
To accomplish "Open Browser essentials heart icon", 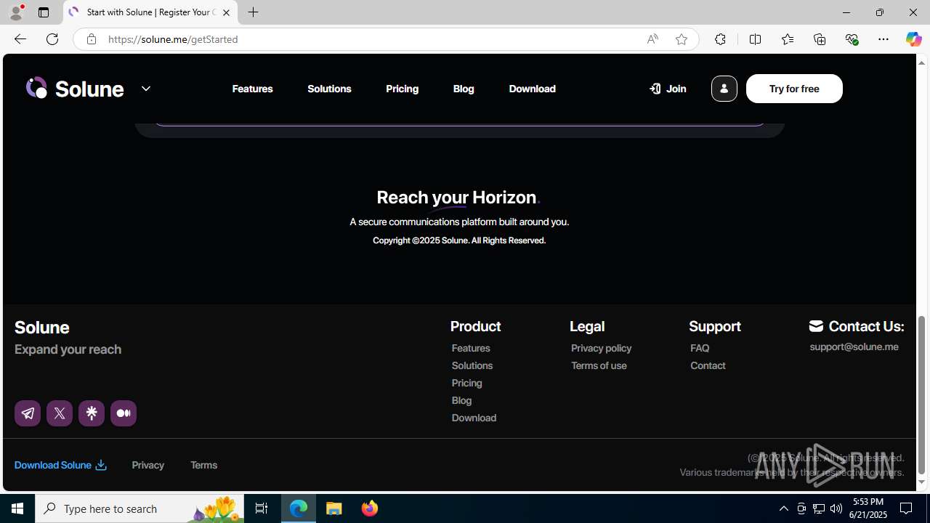I will [x=852, y=39].
